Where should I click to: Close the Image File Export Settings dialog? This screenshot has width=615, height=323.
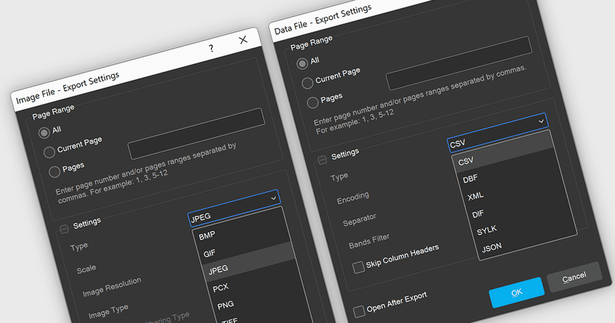pyautogui.click(x=243, y=39)
